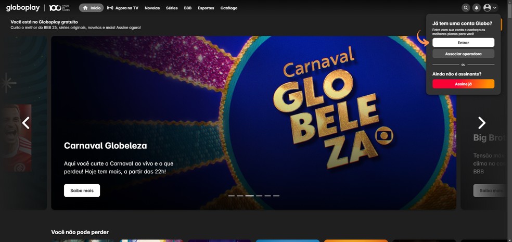Select the first carousel indicator dash
This screenshot has height=242, width=512.
point(231,196)
